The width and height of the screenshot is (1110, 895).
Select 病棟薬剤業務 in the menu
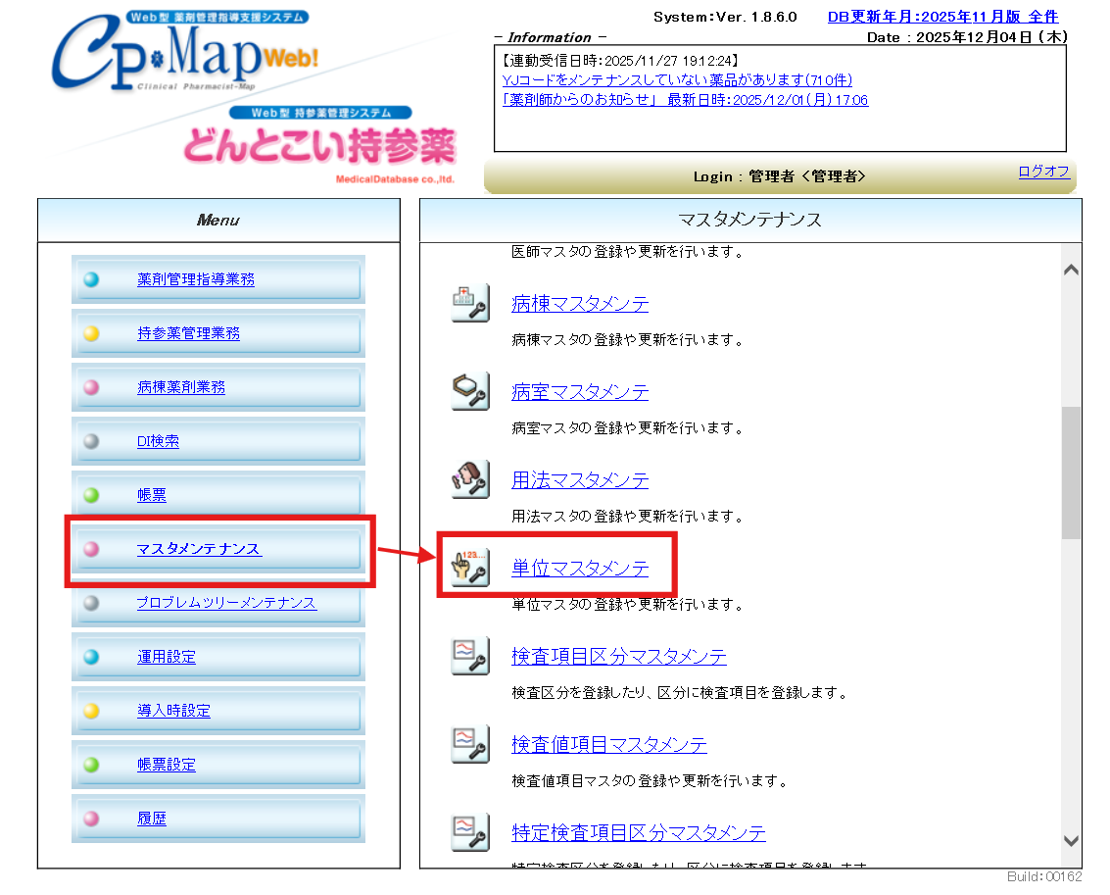[x=181, y=387]
